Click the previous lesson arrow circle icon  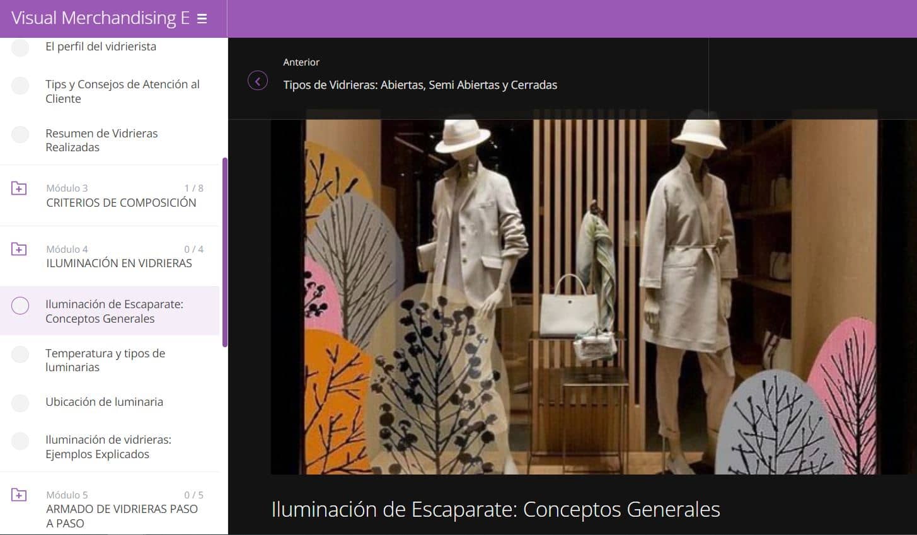point(258,81)
